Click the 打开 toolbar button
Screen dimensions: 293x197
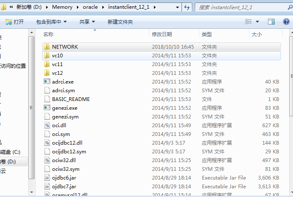point(15,22)
